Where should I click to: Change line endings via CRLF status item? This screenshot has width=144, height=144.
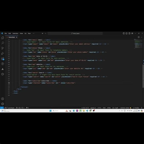coord(104,108)
